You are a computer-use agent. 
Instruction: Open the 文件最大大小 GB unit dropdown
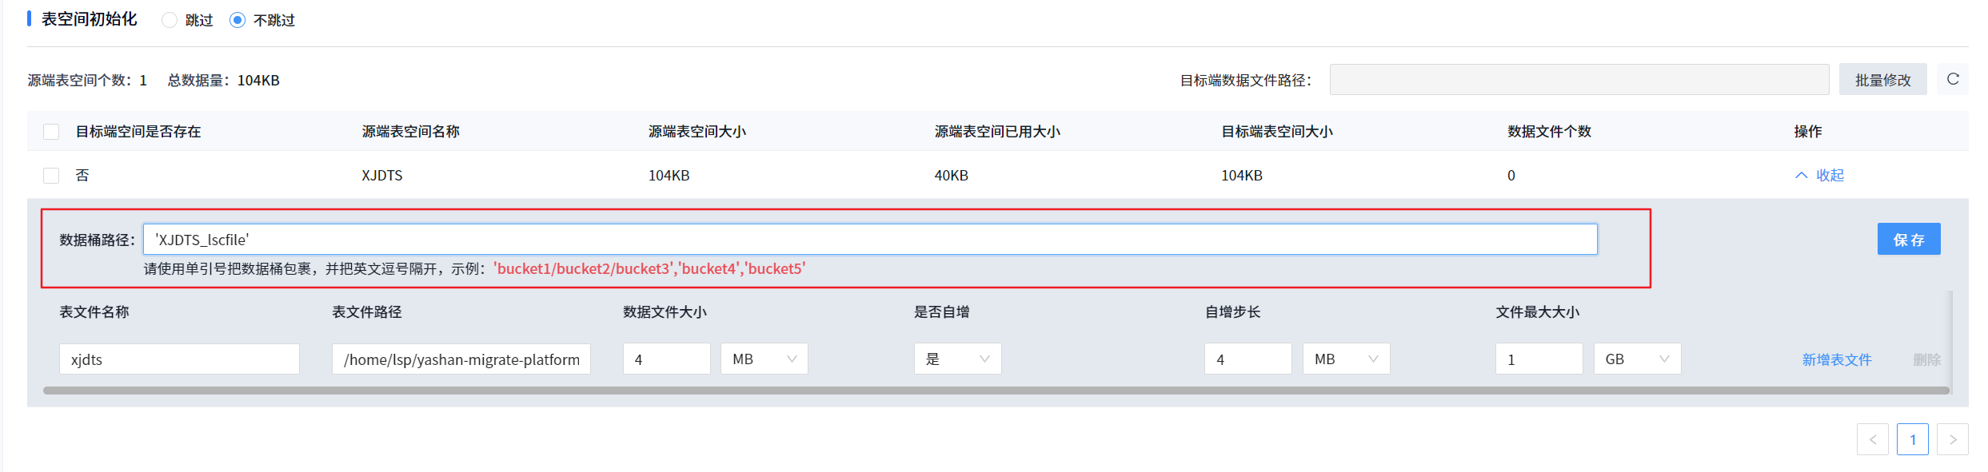1636,359
